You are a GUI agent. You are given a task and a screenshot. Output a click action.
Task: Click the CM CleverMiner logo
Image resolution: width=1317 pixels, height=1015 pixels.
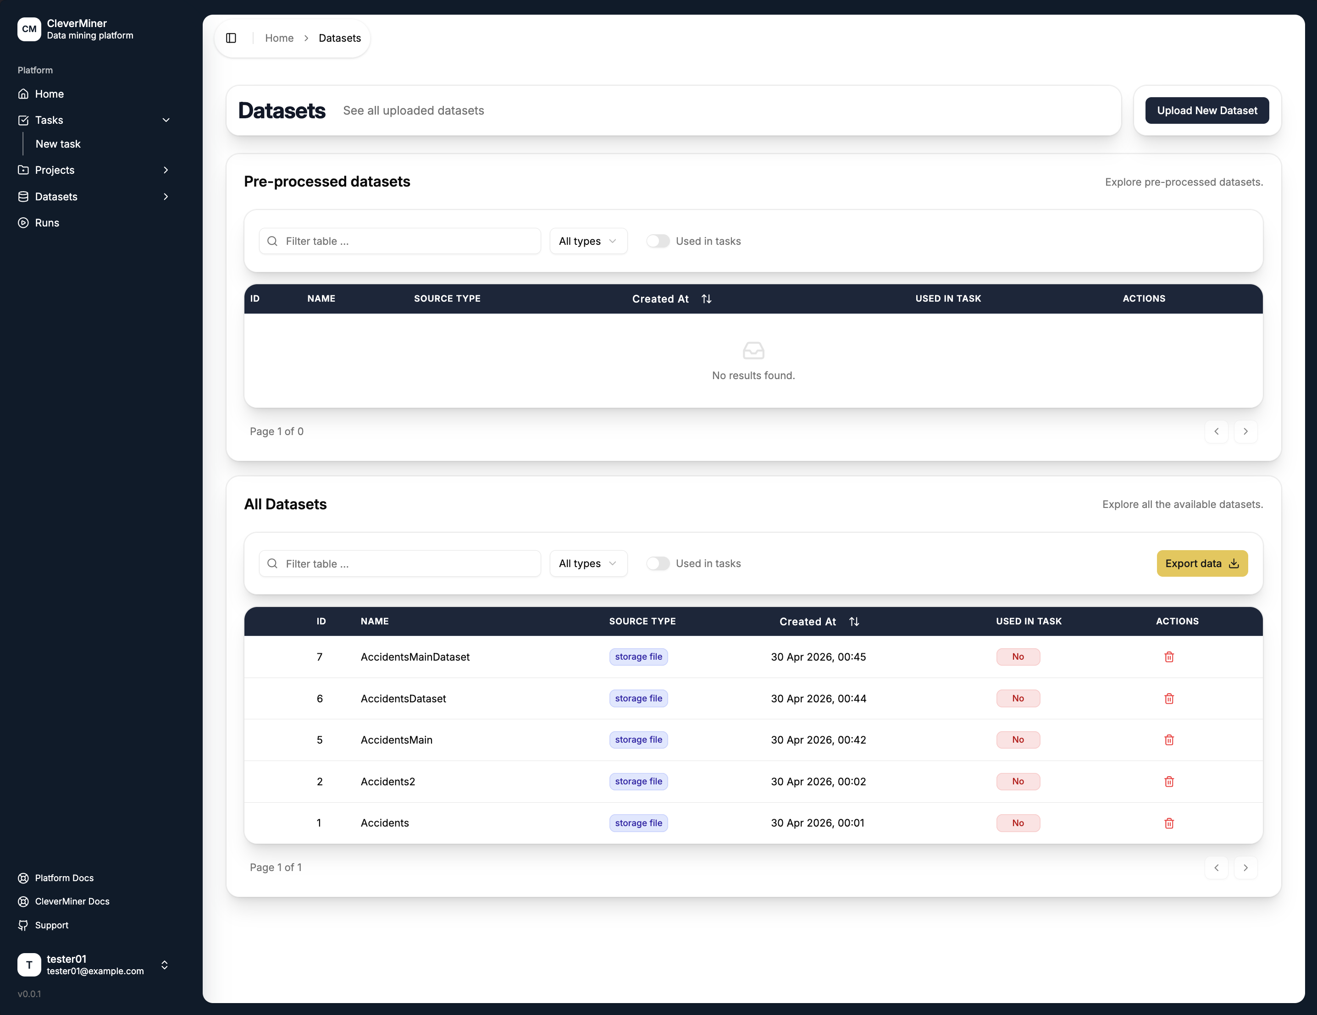click(29, 29)
